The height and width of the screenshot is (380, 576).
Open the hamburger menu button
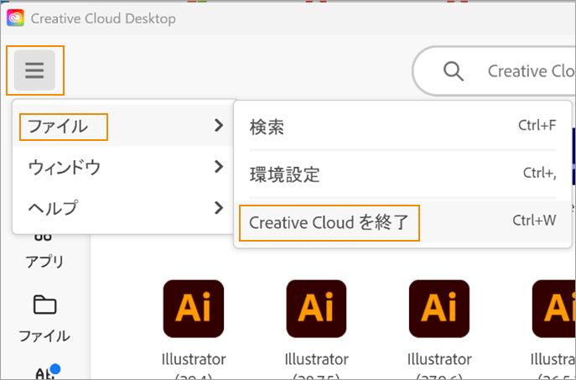[x=34, y=70]
